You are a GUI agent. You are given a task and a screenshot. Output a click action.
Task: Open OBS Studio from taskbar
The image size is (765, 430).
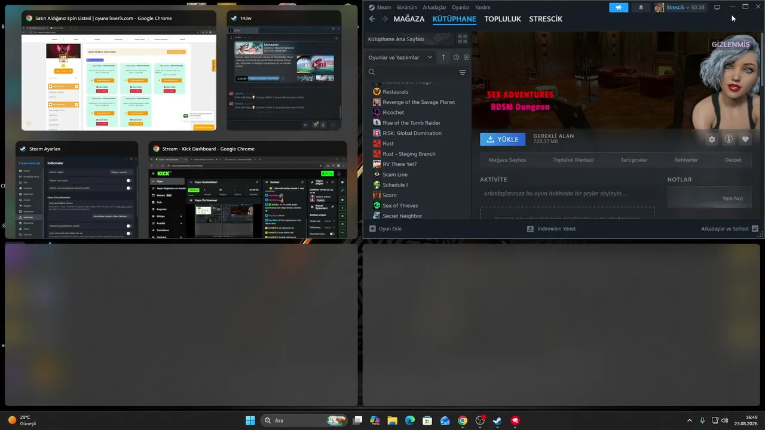[480, 420]
